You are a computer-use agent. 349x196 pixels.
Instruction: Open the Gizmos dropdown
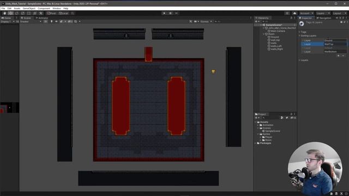pos(206,22)
